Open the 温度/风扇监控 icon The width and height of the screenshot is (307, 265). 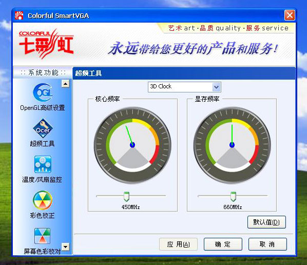(x=43, y=164)
